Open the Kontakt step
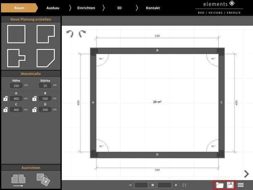Viewport: 253px width, 190px height. click(153, 8)
